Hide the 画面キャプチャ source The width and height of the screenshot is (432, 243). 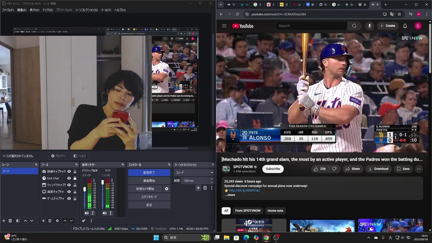click(x=69, y=192)
